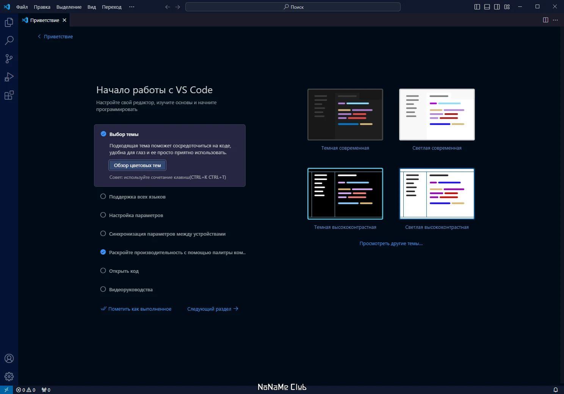This screenshot has width=564, height=394.
Task: Open the Выделение menu
Action: [69, 7]
